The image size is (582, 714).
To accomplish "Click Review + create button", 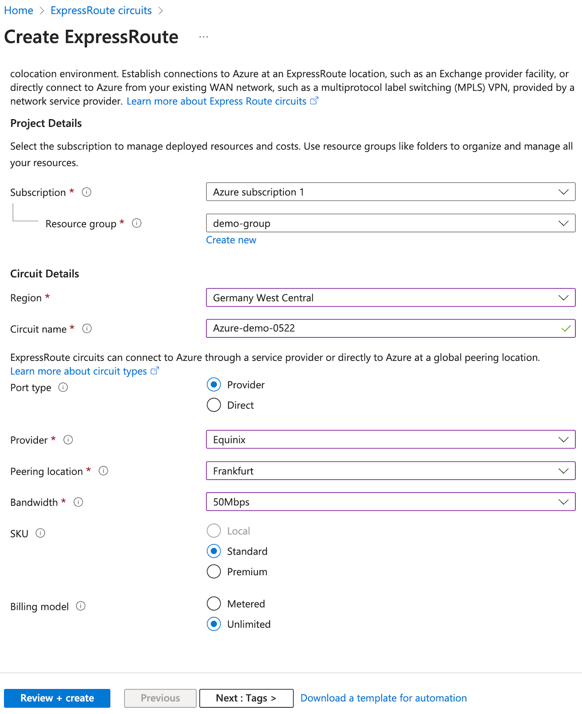I will tap(57, 697).
